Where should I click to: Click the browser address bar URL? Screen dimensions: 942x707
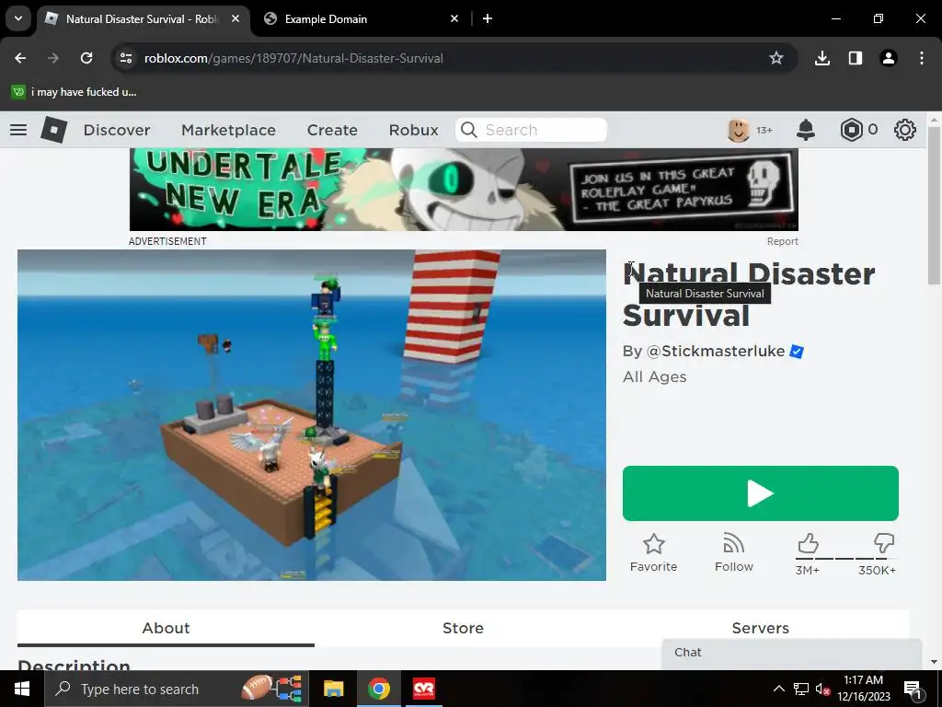click(293, 58)
